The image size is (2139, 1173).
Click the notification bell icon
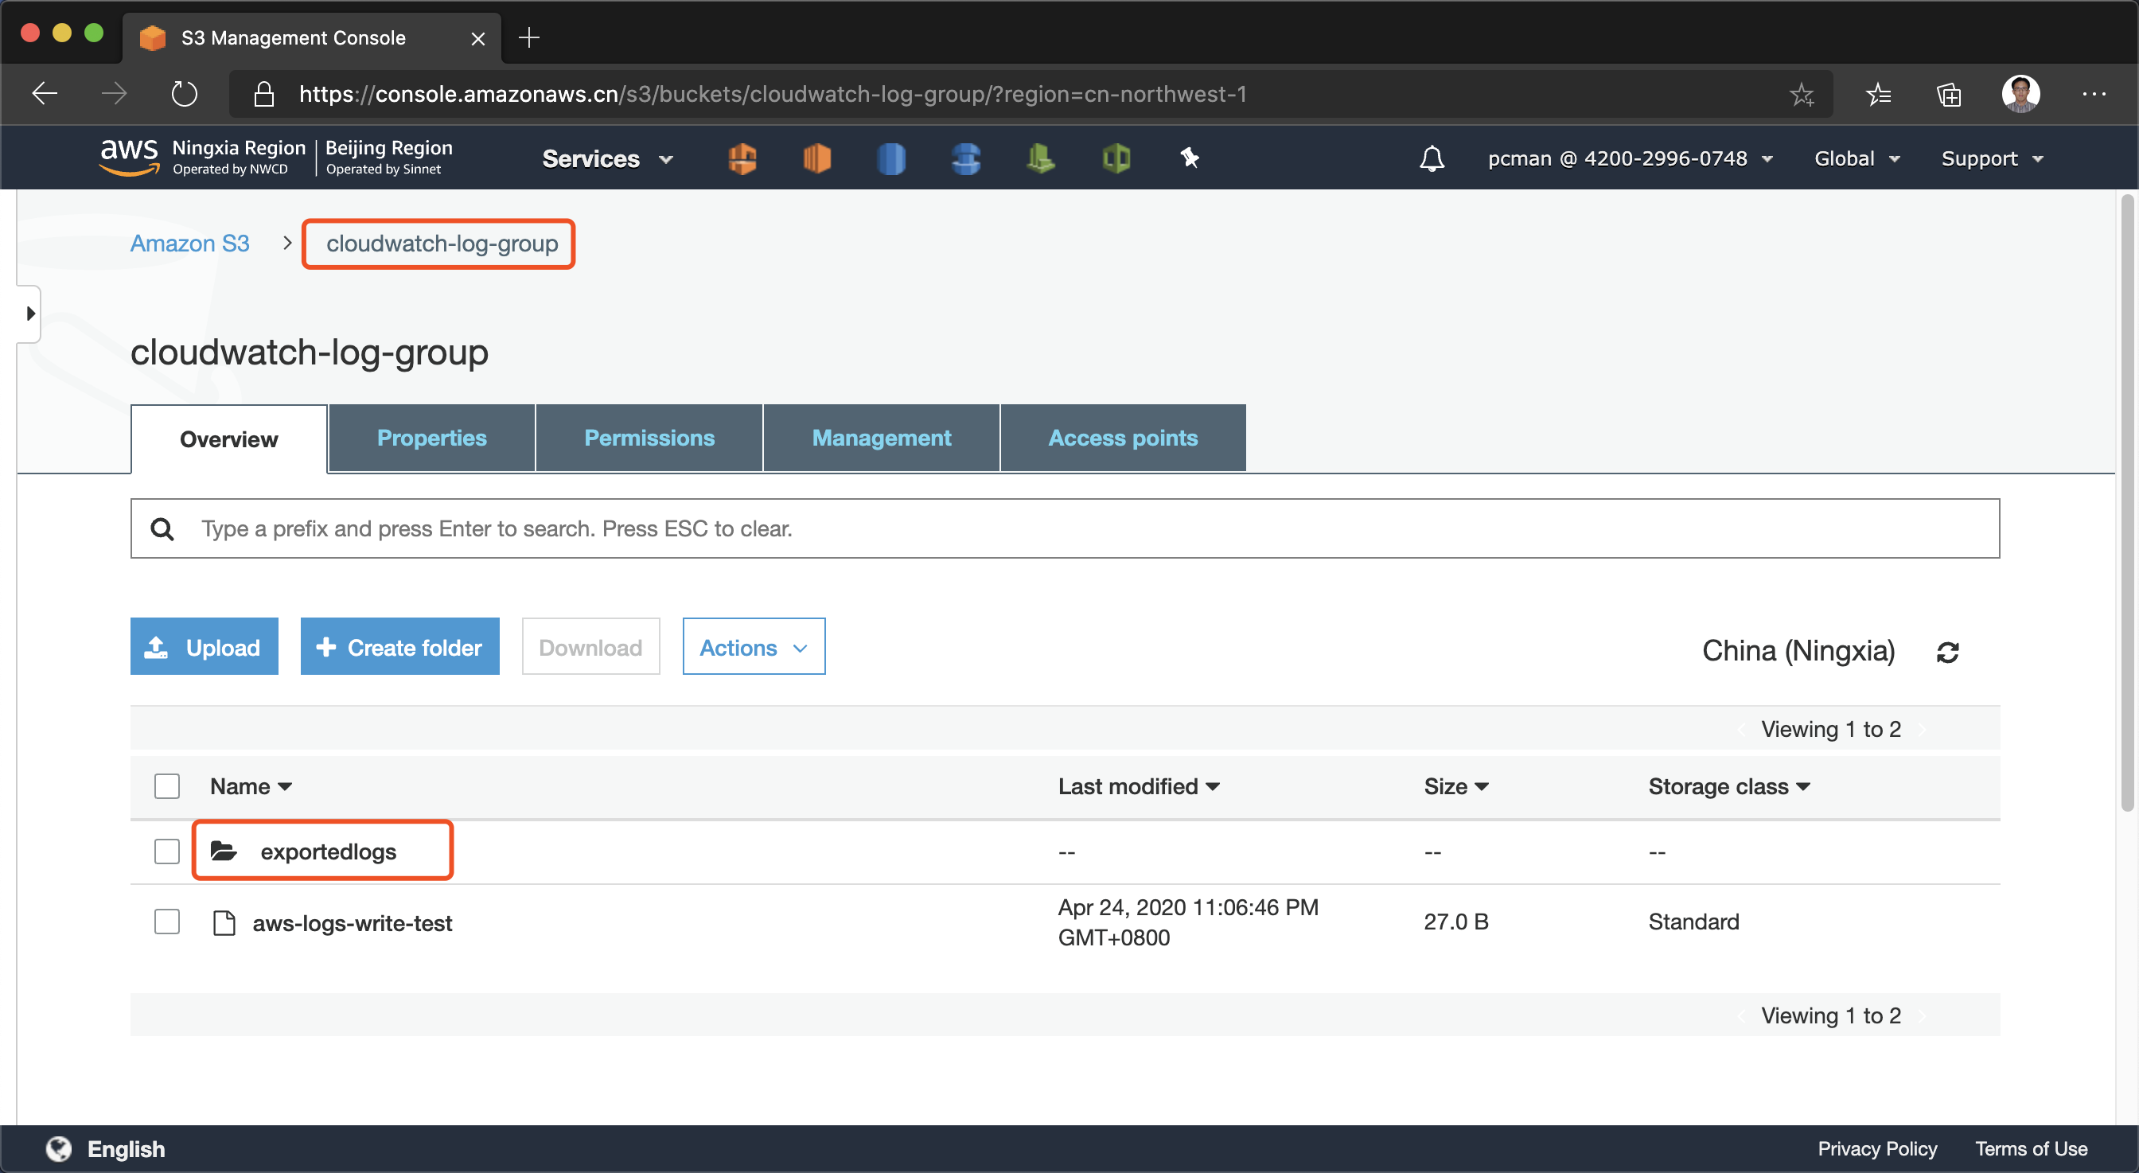(x=1431, y=158)
